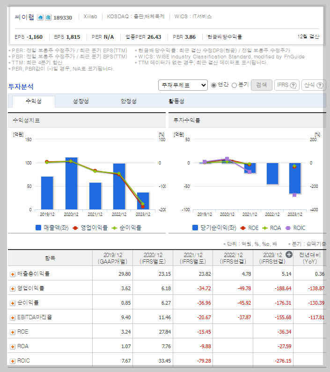Expand the EBITDA마진율 row
Image resolution: width=330 pixels, height=372 pixels.
[13, 318]
